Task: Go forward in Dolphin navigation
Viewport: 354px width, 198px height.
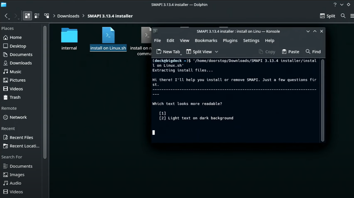Action: [16, 16]
